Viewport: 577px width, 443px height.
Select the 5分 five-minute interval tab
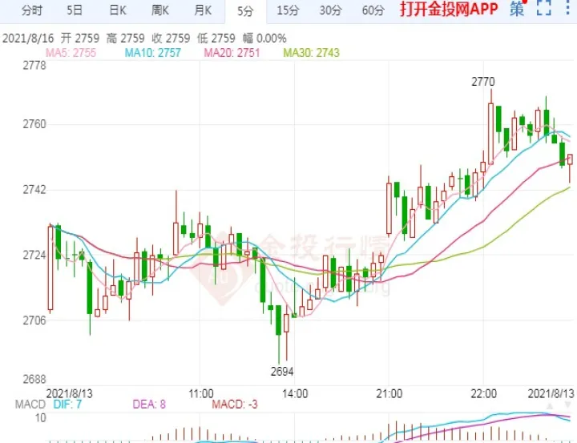tap(245, 10)
